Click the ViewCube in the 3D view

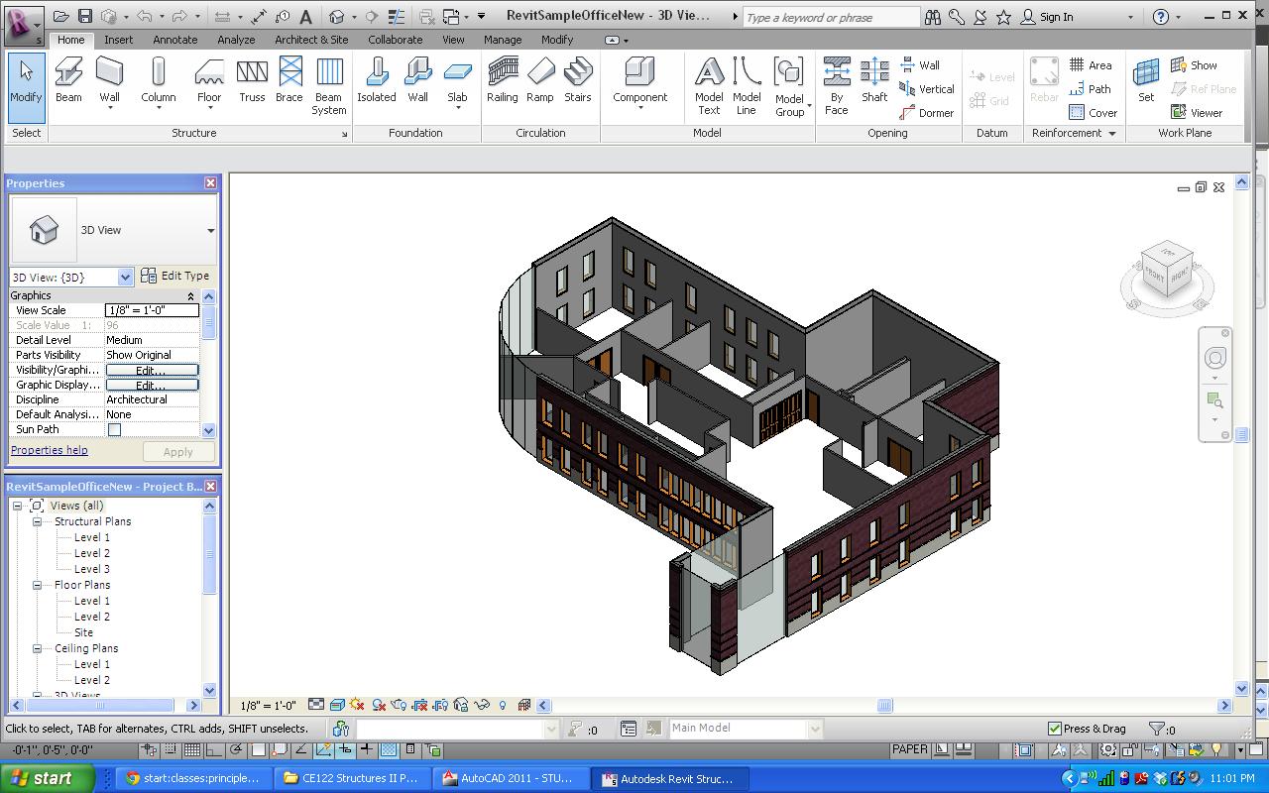click(x=1166, y=270)
